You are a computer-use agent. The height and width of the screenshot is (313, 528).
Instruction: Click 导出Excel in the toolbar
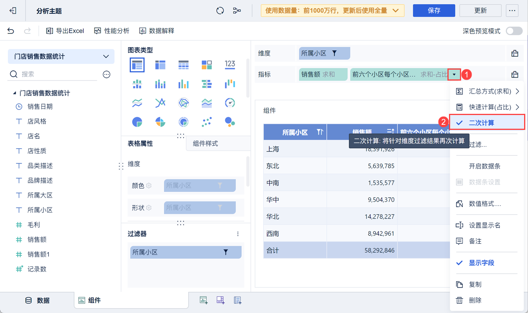pyautogui.click(x=65, y=31)
